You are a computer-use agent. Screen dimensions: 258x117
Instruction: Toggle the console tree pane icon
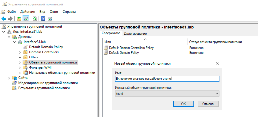pyautogui.click(x=26, y=19)
